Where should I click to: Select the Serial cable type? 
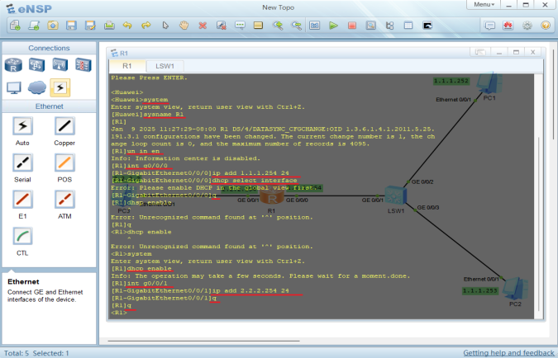point(23,163)
